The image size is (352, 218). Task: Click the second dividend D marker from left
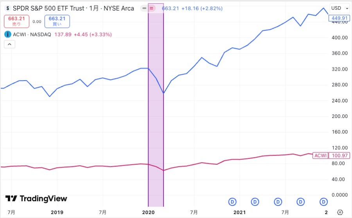[x=255, y=202]
